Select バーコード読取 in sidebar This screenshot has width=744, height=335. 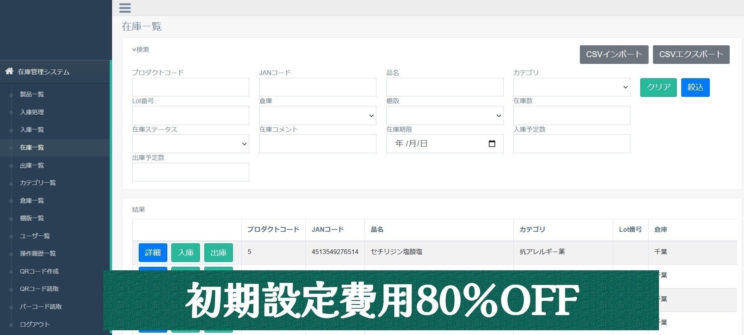(x=41, y=307)
